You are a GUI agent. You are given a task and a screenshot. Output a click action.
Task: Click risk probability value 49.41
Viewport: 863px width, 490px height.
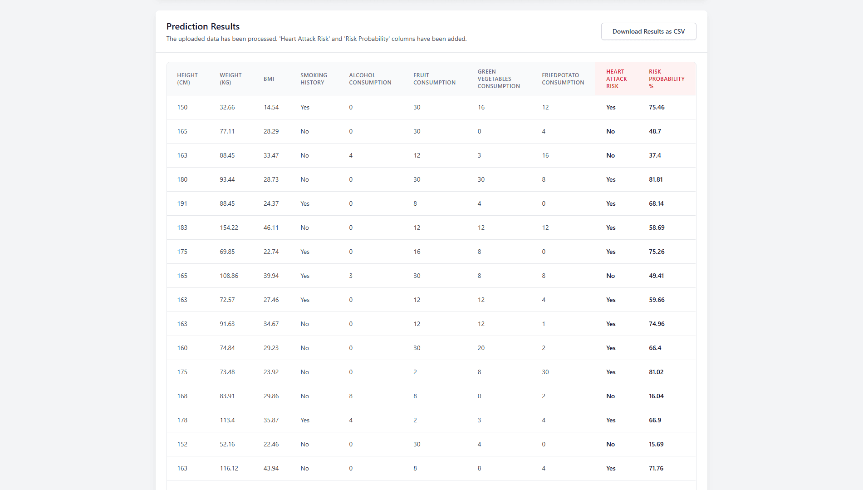point(656,276)
